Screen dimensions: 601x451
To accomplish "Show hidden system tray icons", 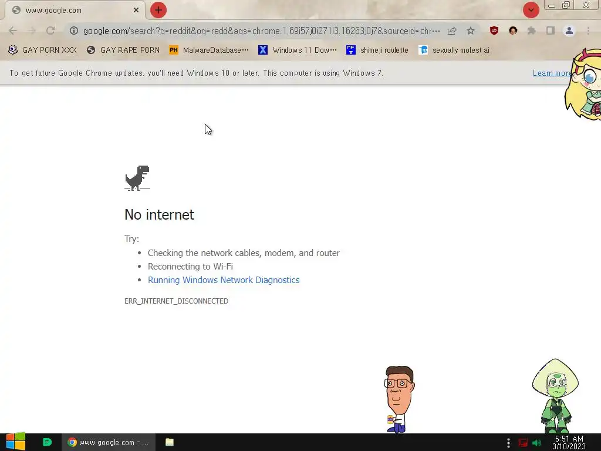I will 508,443.
